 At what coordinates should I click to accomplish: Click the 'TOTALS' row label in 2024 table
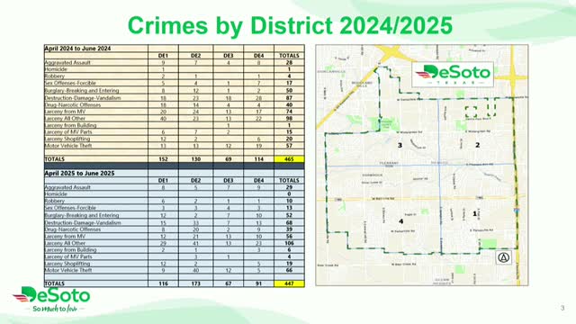point(54,159)
